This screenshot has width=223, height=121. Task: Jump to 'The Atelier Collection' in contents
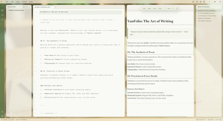pos(205,21)
